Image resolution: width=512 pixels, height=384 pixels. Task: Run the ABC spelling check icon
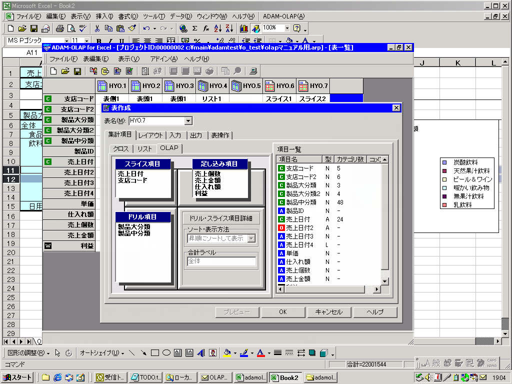click(83, 28)
